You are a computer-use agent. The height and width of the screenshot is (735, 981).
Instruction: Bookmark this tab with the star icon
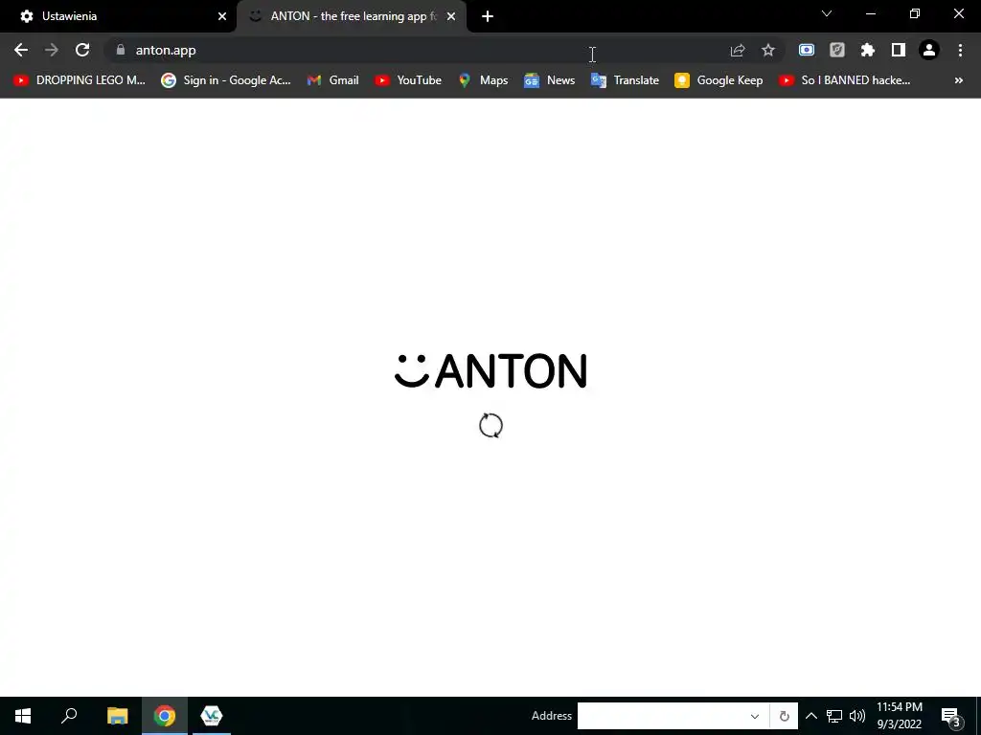click(x=768, y=50)
